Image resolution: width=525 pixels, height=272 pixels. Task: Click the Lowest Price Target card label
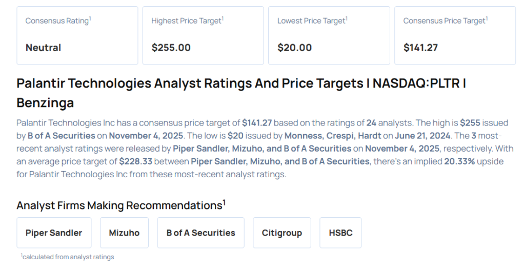pyautogui.click(x=312, y=21)
